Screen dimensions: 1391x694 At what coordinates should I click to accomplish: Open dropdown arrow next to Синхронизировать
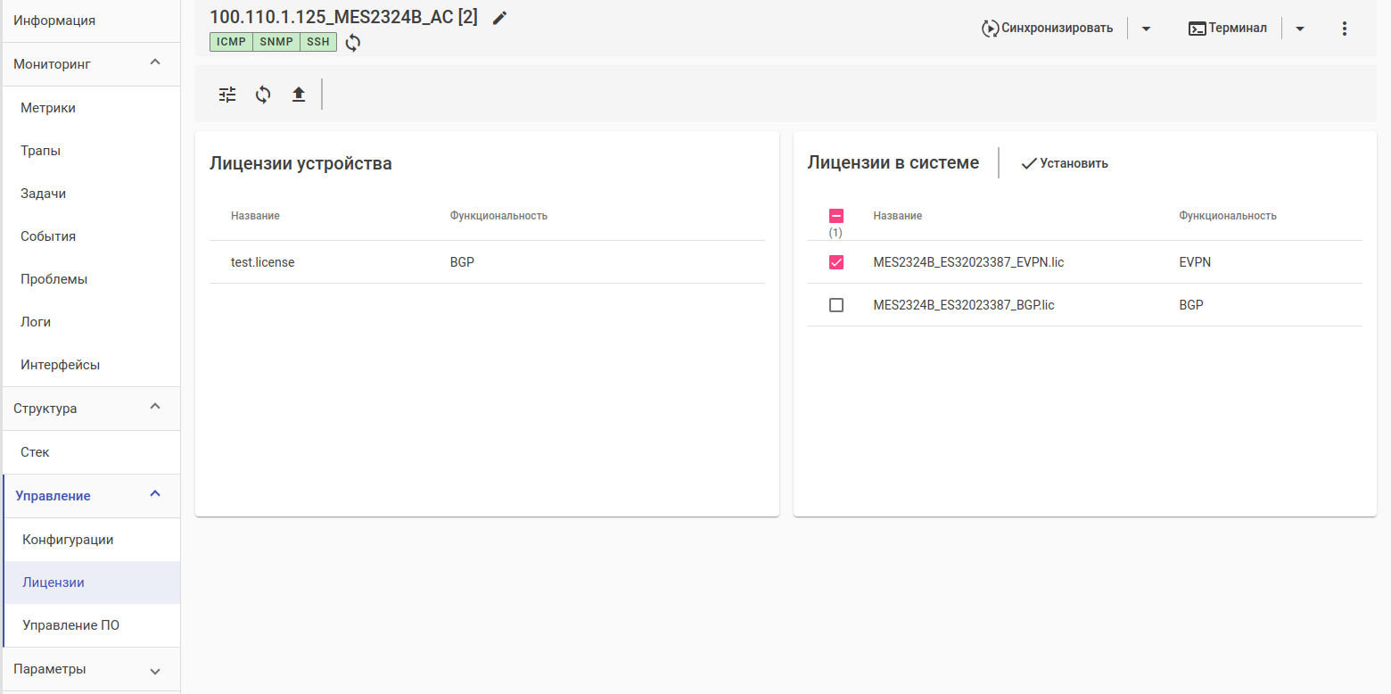(x=1147, y=29)
